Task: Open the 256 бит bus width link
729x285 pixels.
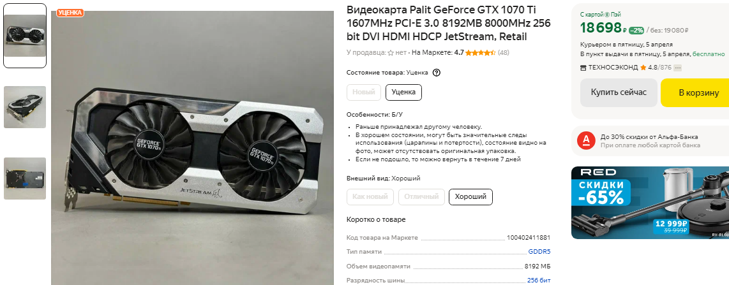Action: [539, 281]
